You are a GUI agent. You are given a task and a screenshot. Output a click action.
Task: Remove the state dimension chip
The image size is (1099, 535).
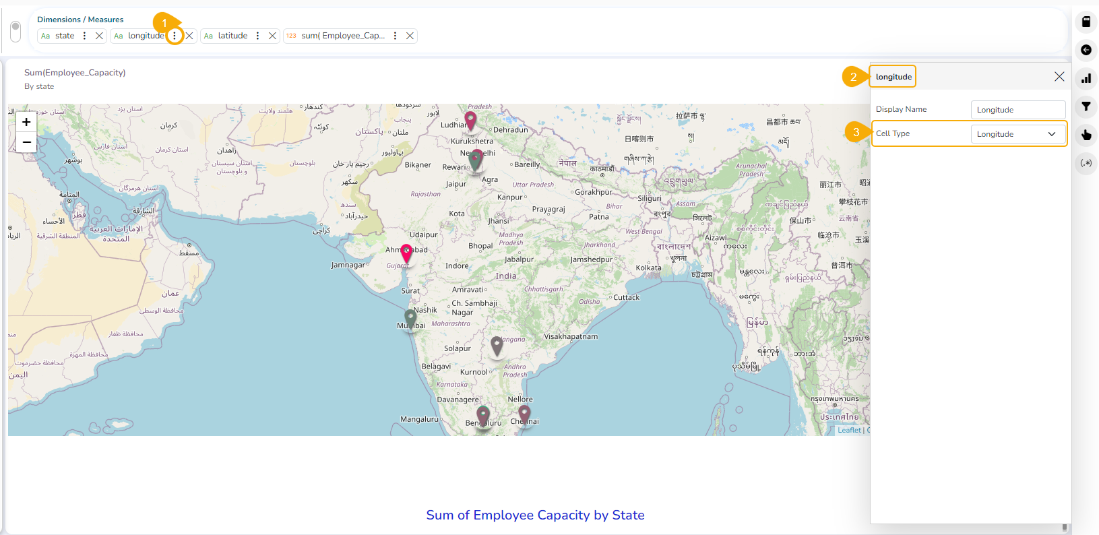tap(99, 36)
